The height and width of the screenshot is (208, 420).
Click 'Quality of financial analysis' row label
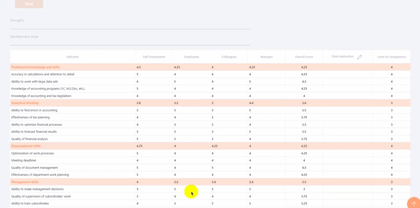30,139
